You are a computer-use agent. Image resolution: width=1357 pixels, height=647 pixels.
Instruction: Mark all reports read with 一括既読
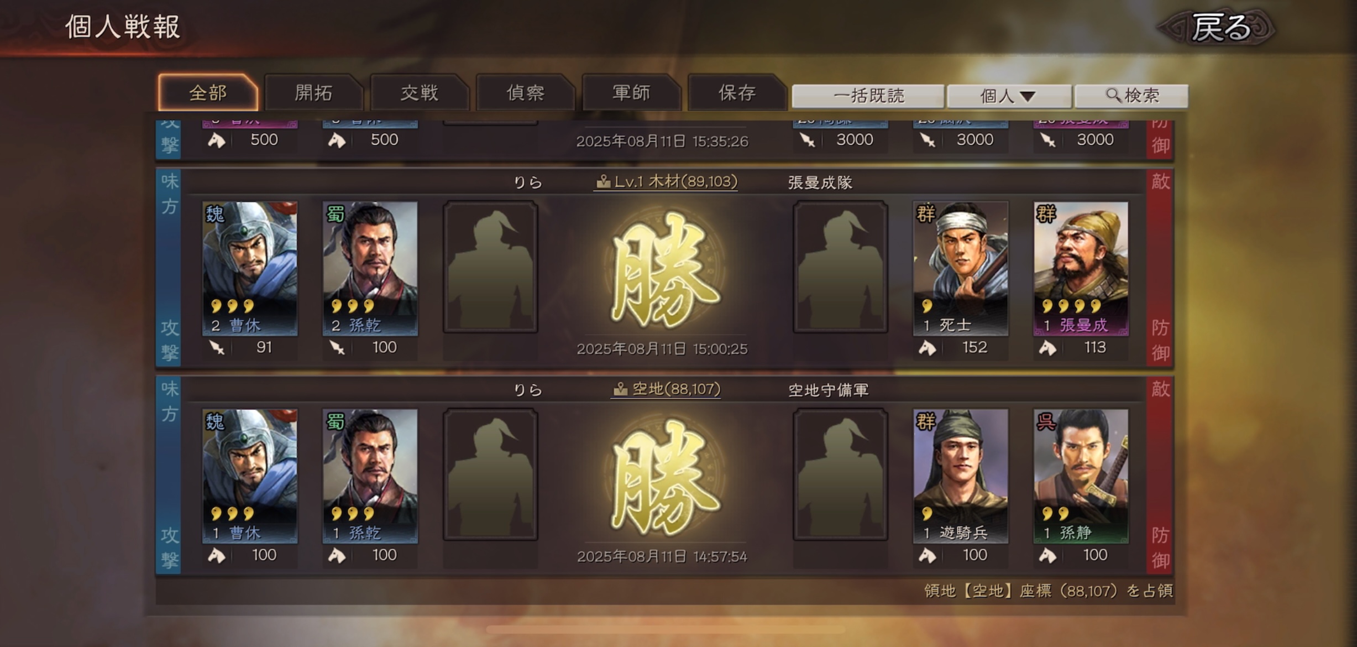pyautogui.click(x=868, y=96)
